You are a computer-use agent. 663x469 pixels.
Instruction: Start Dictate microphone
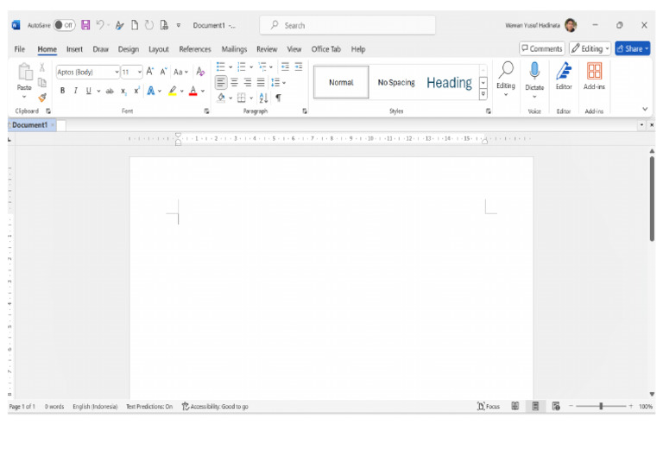click(x=534, y=71)
